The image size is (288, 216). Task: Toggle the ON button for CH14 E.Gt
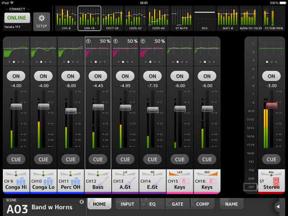tap(153, 76)
